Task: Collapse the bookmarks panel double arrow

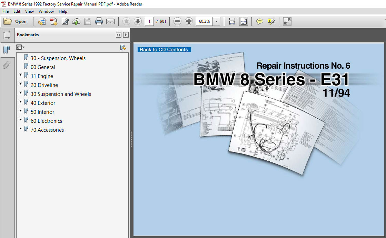Action: pos(119,35)
